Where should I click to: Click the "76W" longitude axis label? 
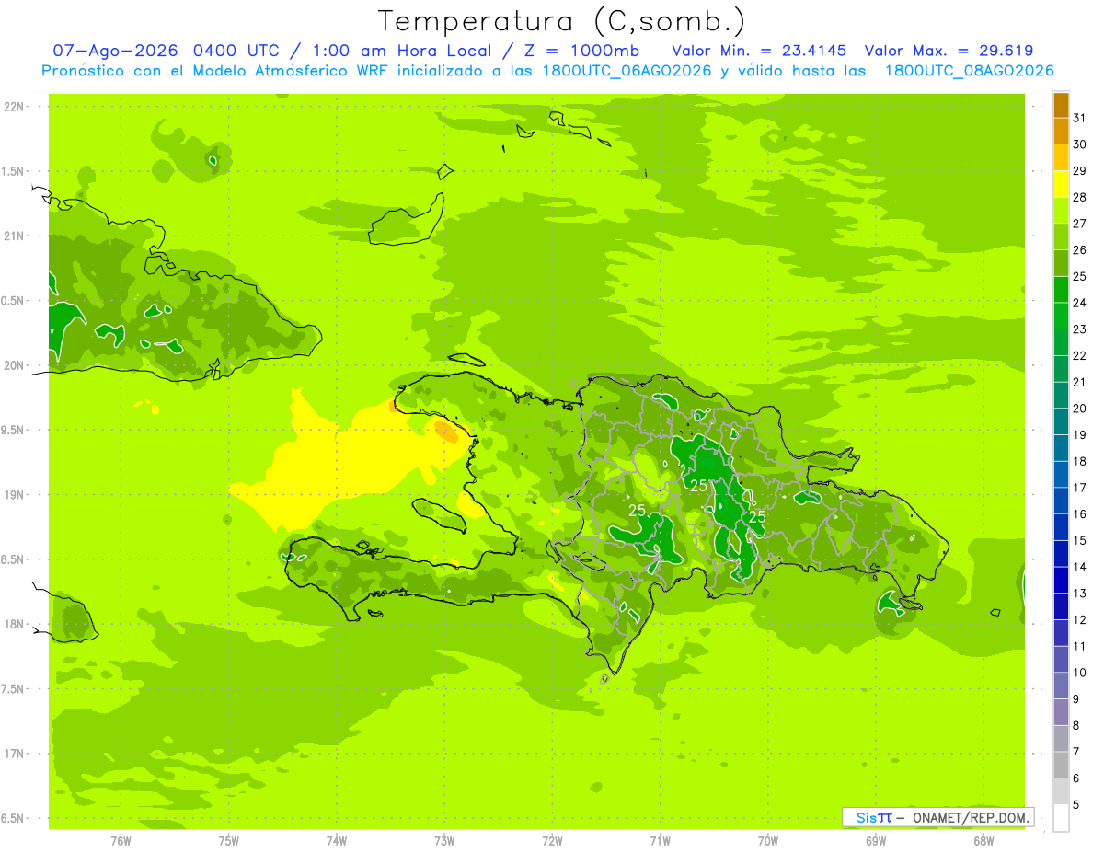coord(121,841)
